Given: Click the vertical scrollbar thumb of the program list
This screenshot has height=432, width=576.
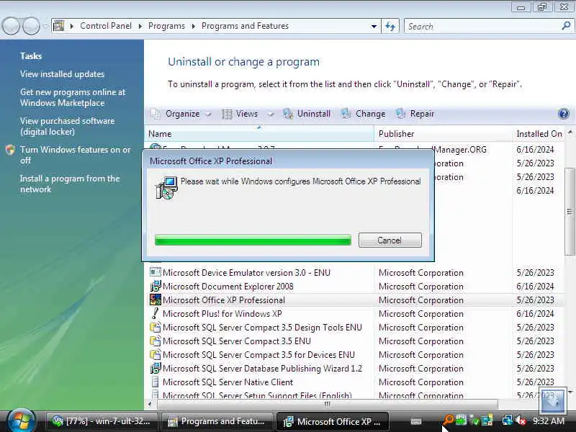Looking at the screenshot, I should click(x=570, y=212).
